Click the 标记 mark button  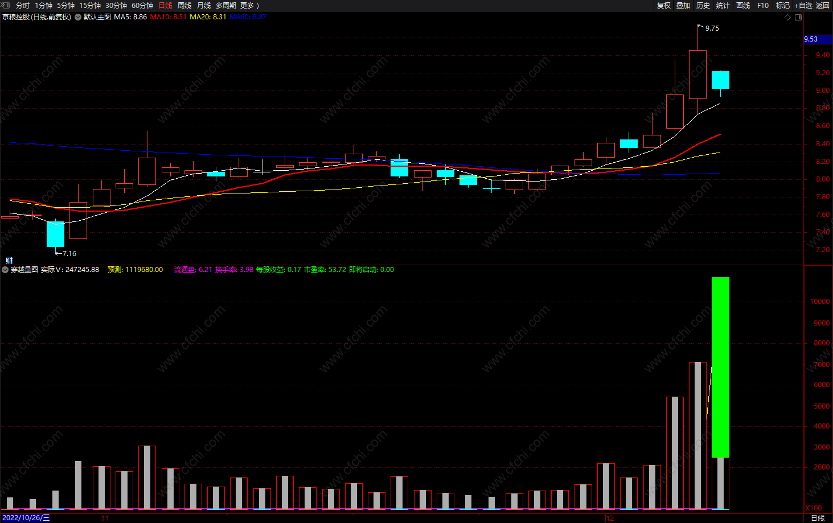[783, 6]
